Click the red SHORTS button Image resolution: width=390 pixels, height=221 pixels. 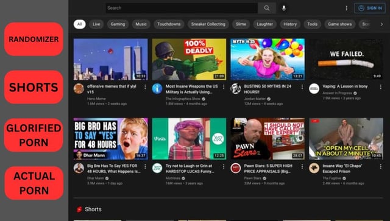34,87
